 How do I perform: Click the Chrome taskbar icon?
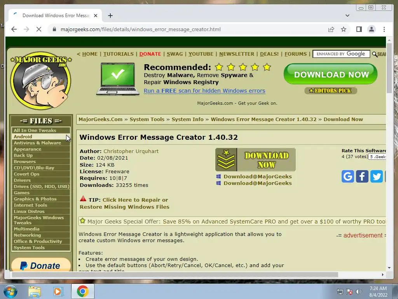click(82, 291)
